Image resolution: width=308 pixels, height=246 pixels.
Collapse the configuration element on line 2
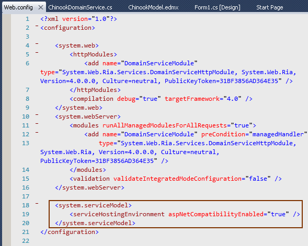pos(37,26)
